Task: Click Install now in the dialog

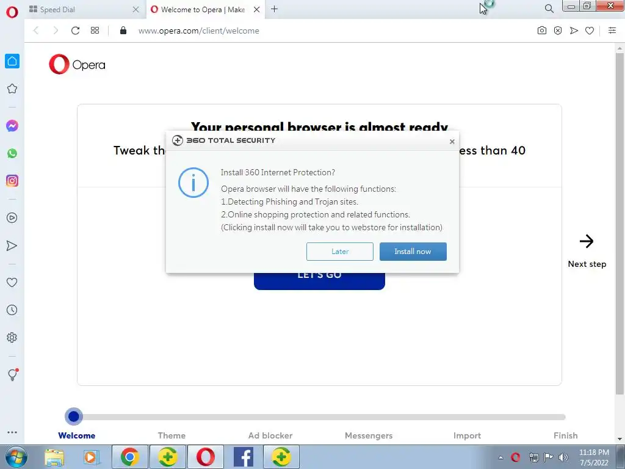Action: 413,251
